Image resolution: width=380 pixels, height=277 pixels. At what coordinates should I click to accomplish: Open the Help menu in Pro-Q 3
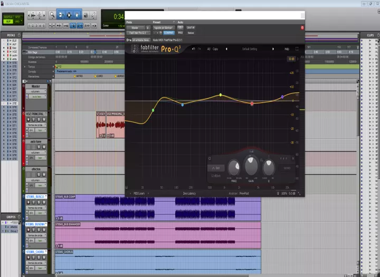(x=287, y=49)
